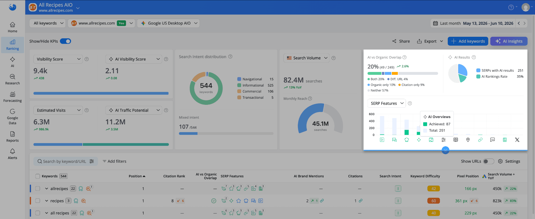The width and height of the screenshot is (535, 219).
Task: Open the Search Volume dropdown
Action: pos(306,58)
